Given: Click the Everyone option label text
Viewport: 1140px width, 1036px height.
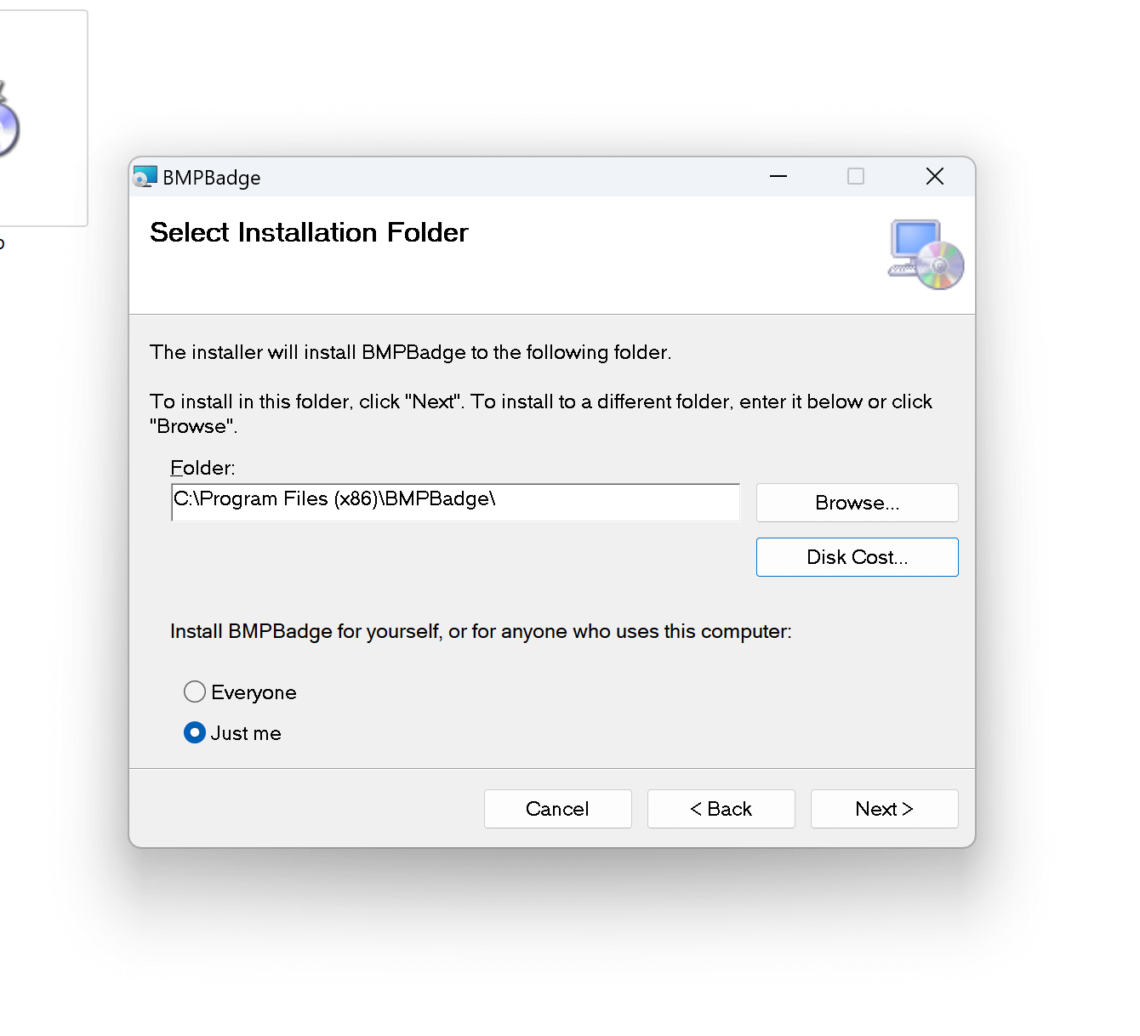Looking at the screenshot, I should coord(254,693).
